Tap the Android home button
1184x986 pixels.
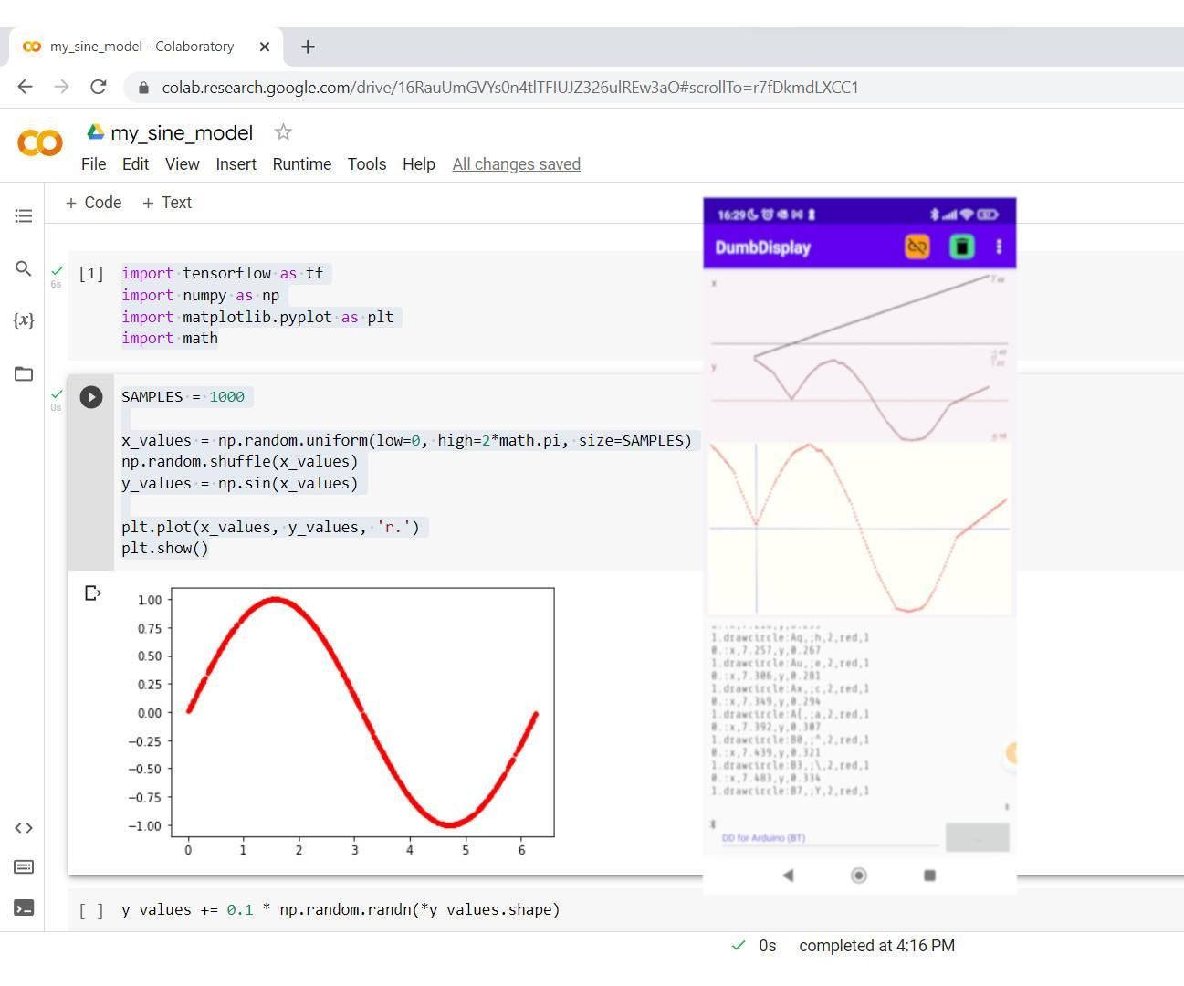[858, 875]
